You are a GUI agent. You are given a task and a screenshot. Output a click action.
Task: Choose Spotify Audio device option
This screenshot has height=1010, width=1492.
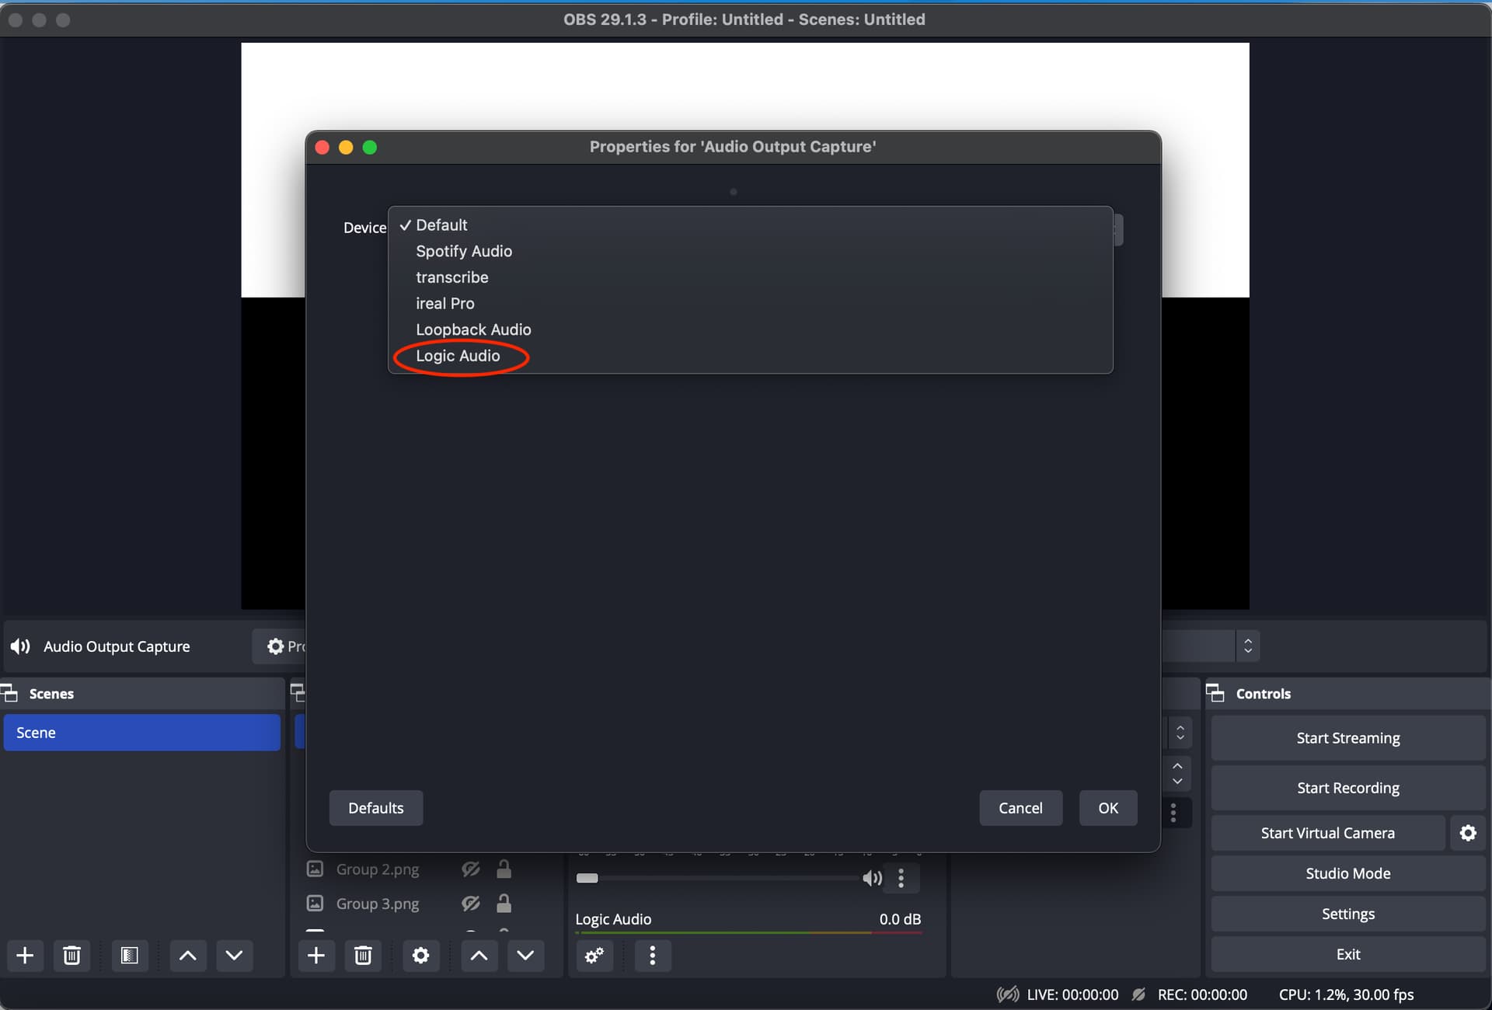point(463,251)
